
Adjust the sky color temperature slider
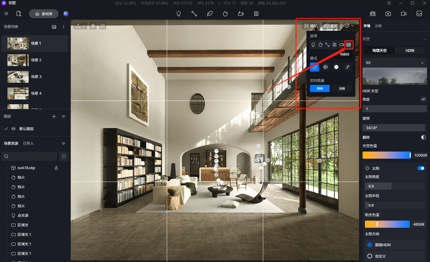pyautogui.click(x=386, y=155)
